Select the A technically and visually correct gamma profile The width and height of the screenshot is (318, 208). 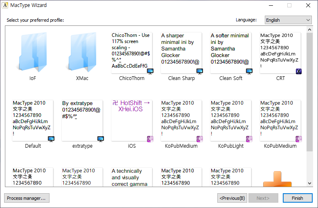(132, 177)
